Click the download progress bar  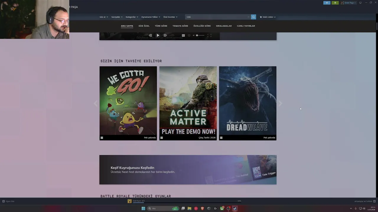tap(187, 203)
